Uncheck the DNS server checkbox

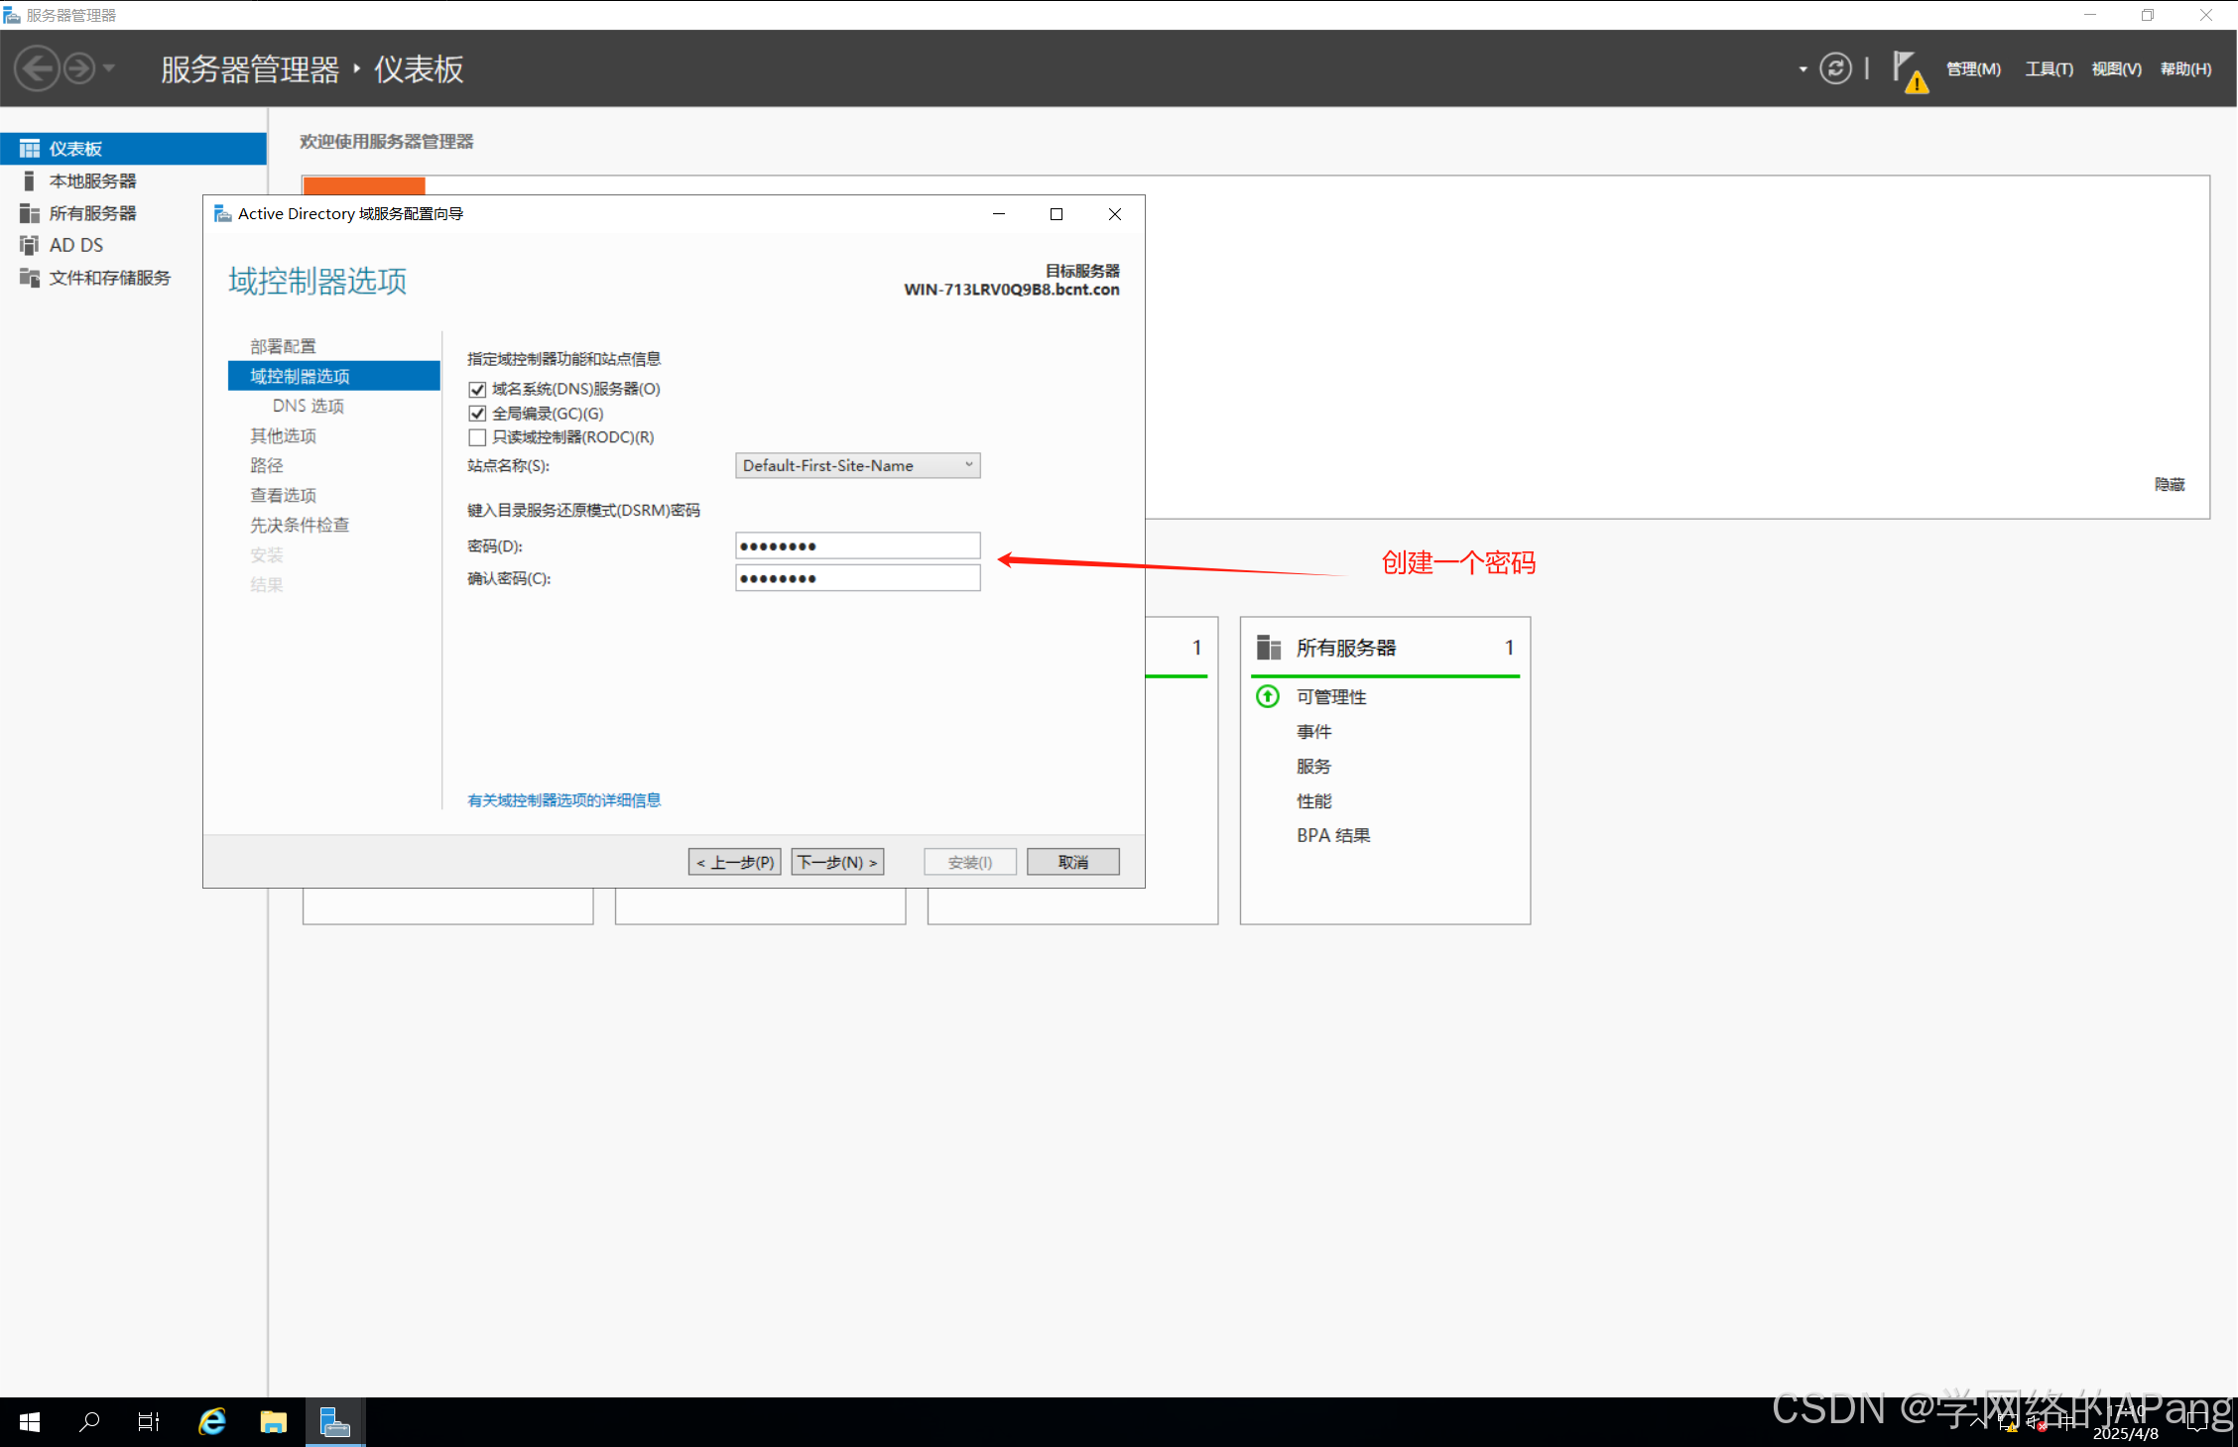[x=477, y=389]
